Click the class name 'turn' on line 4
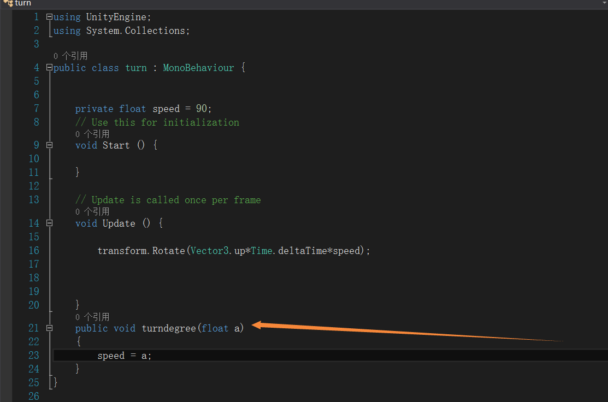The image size is (608, 402). tap(136, 68)
